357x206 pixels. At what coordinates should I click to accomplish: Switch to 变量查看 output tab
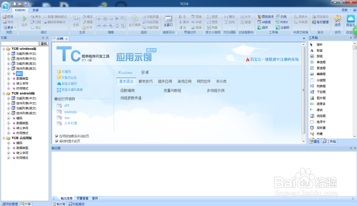pos(82,198)
